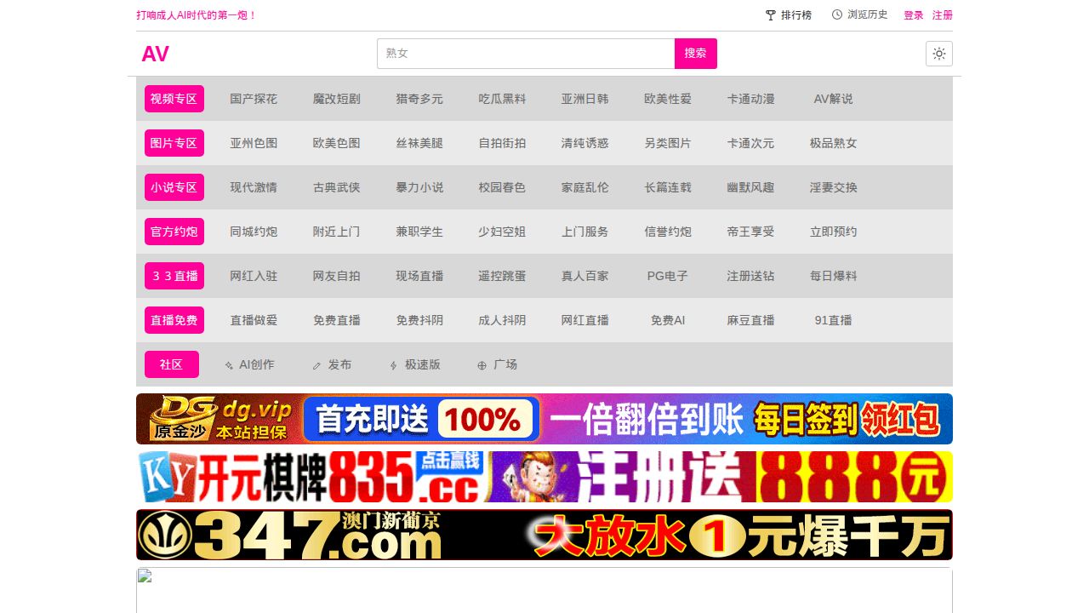Screen dimensions: 1089x613
Task: Open the 免费AI link
Action: pyautogui.click(x=668, y=320)
